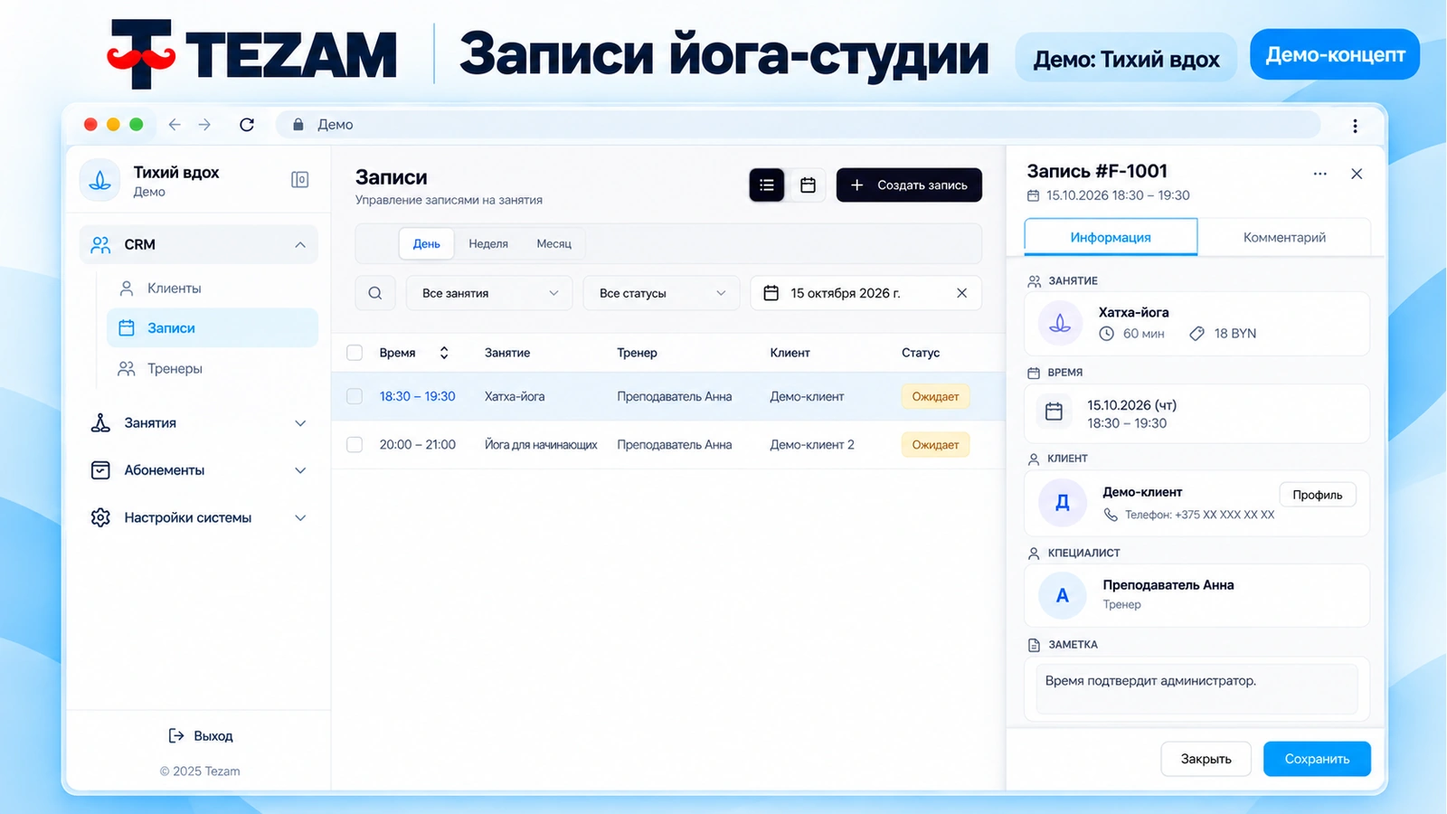Viewport: 1447px width, 814px height.
Task: Click the browser address bar
Action: pyautogui.click(x=798, y=125)
